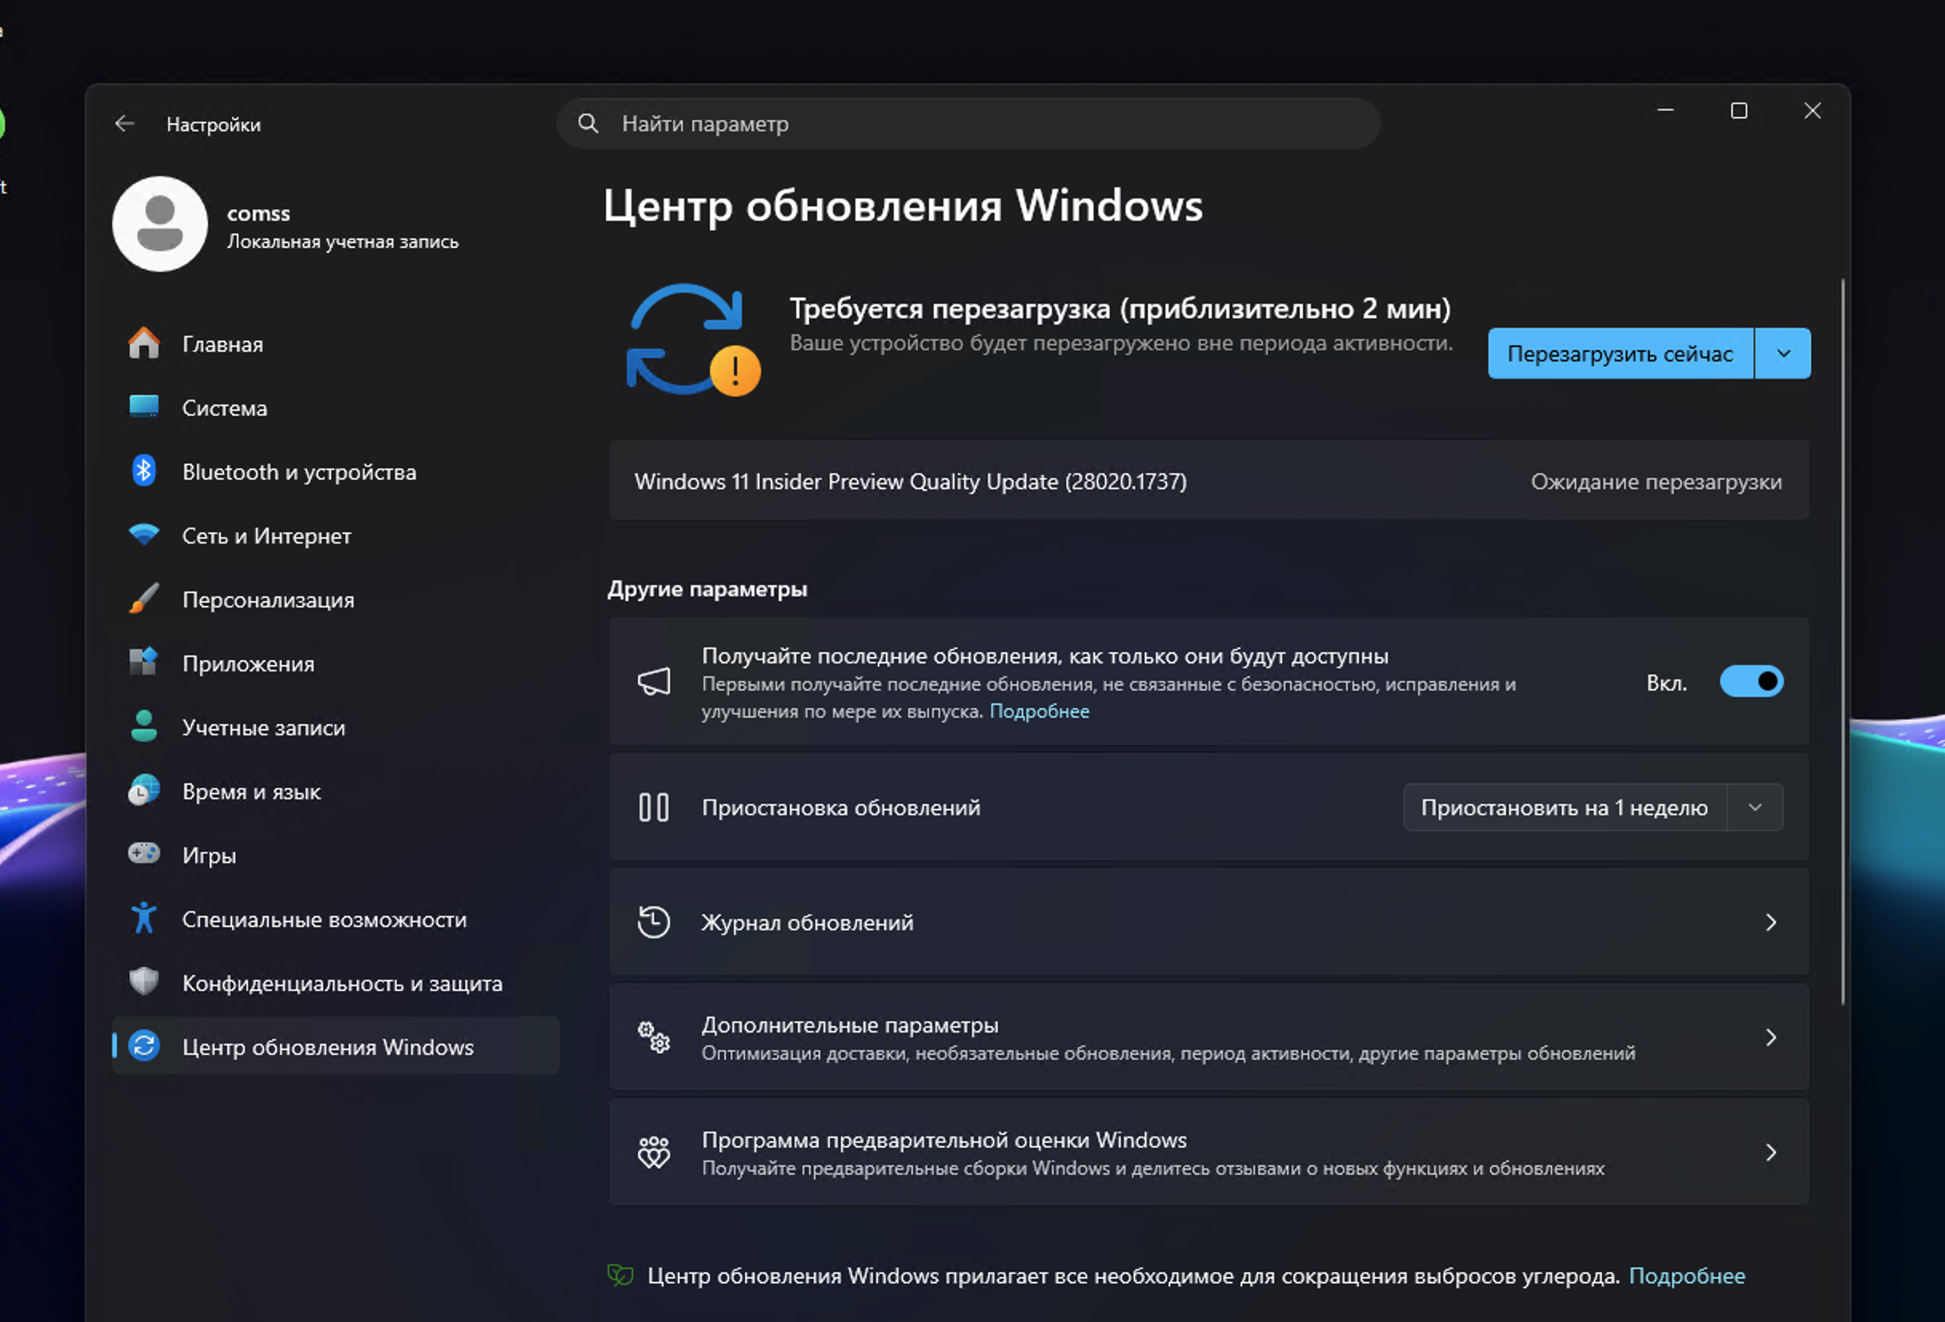The image size is (1945, 1322).
Task: Select the Bluetooth и устройства icon
Action: (x=145, y=471)
